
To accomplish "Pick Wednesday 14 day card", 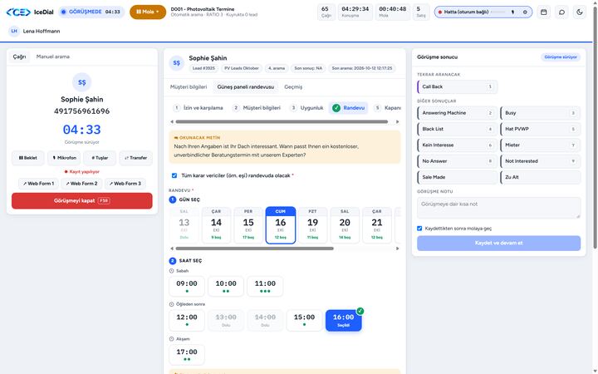I will tap(216, 225).
